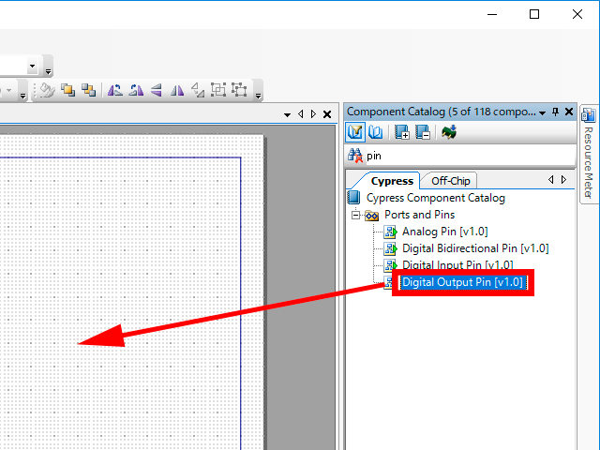Click the Cypress Component Catalog book icon
This screenshot has height=450, width=600.
pos(354,198)
